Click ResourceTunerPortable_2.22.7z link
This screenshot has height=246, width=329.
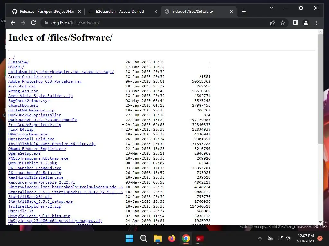pyautogui.click(x=41, y=182)
